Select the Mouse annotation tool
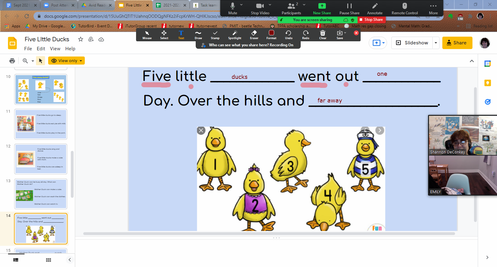Viewport: 497px width, 267px height. tap(147, 35)
